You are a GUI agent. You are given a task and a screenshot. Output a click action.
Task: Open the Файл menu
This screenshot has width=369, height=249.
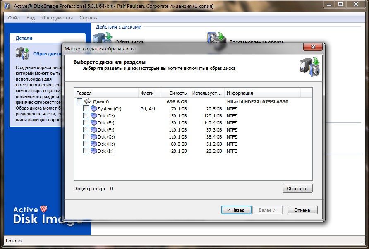click(x=14, y=18)
